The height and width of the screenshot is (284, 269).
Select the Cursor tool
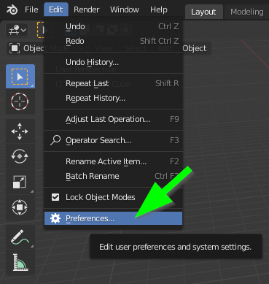[20, 101]
